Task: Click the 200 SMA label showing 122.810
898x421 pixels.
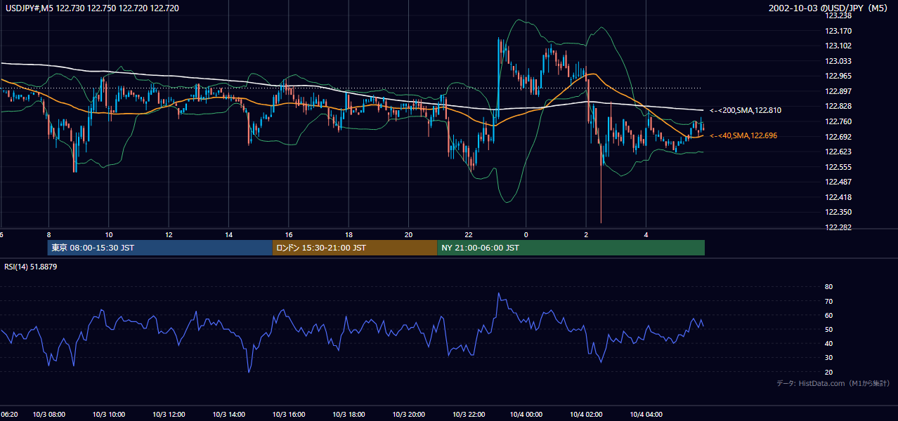Action: coord(745,110)
